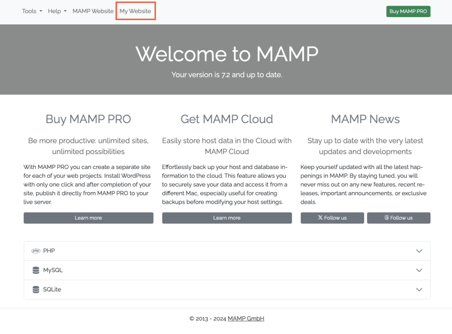
Task: Follow the MAMP GmbH footer link
Action: tap(246, 319)
